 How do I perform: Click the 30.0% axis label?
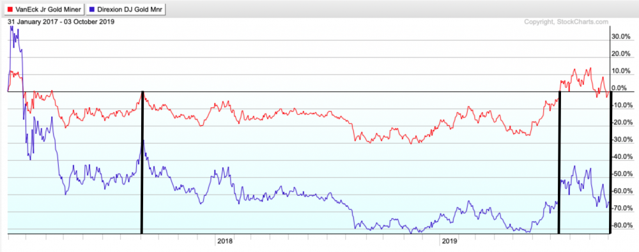[x=622, y=36]
